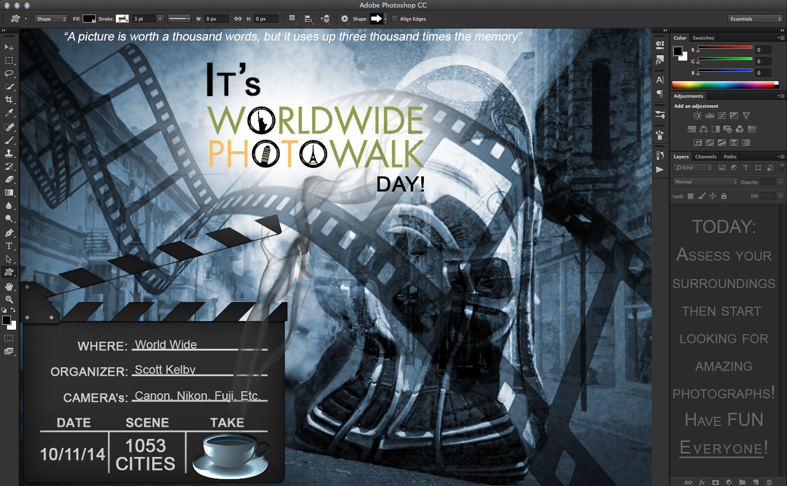Screen dimensions: 787x486
Task: Switch to the Swatches tab
Action: (x=703, y=38)
